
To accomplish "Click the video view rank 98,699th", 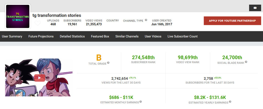I will pyautogui.click(x=188, y=57).
